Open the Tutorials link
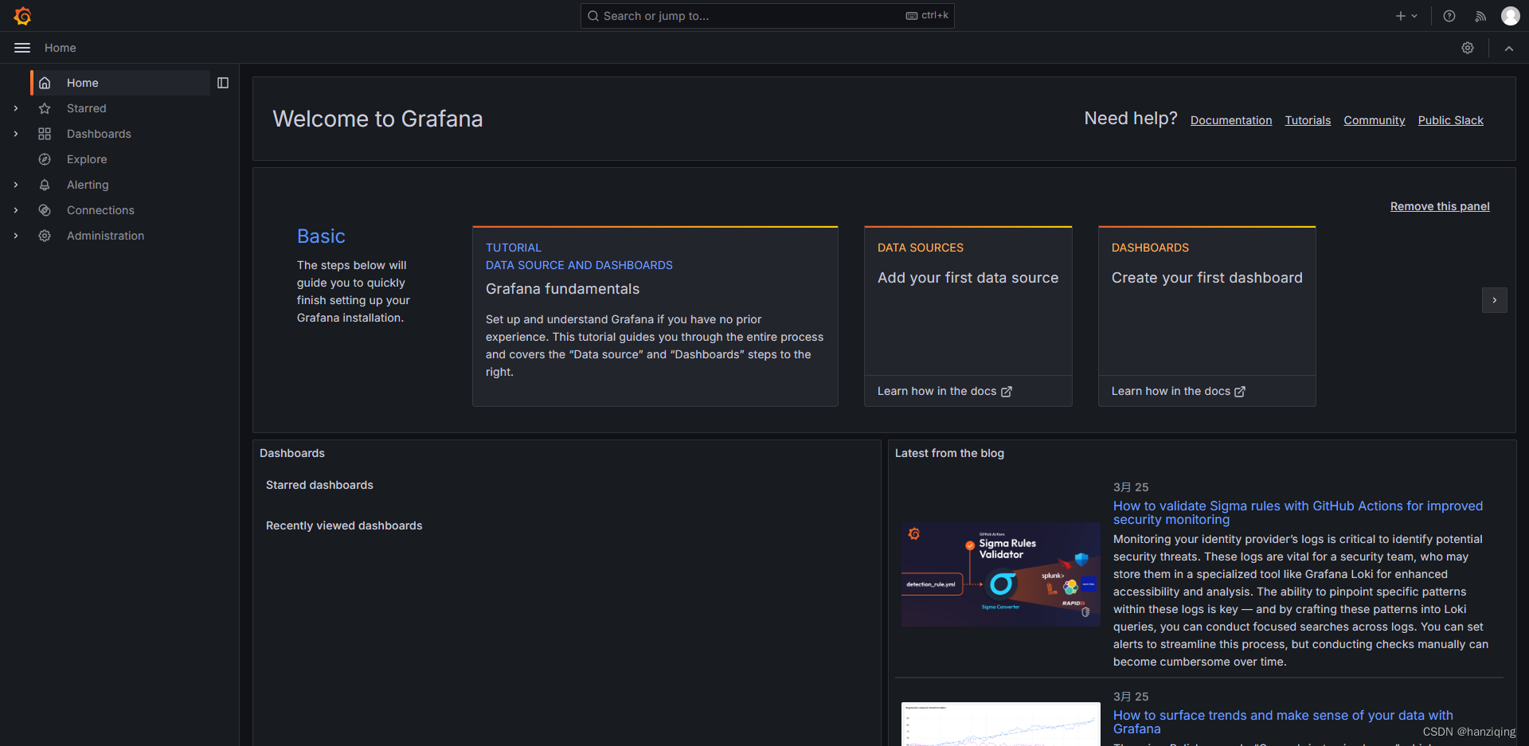 pos(1308,120)
